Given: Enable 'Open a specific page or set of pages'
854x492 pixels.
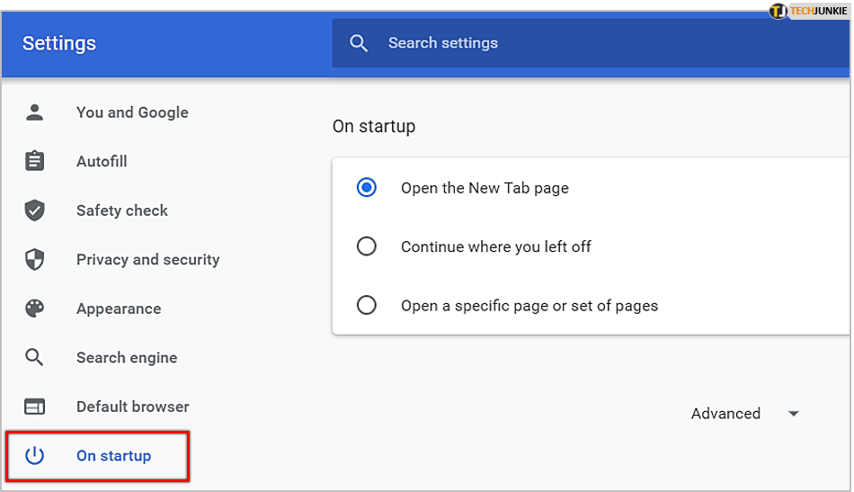Looking at the screenshot, I should pyautogui.click(x=367, y=306).
